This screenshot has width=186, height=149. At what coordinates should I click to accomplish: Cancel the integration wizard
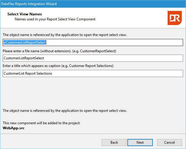pyautogui.click(x=169, y=143)
